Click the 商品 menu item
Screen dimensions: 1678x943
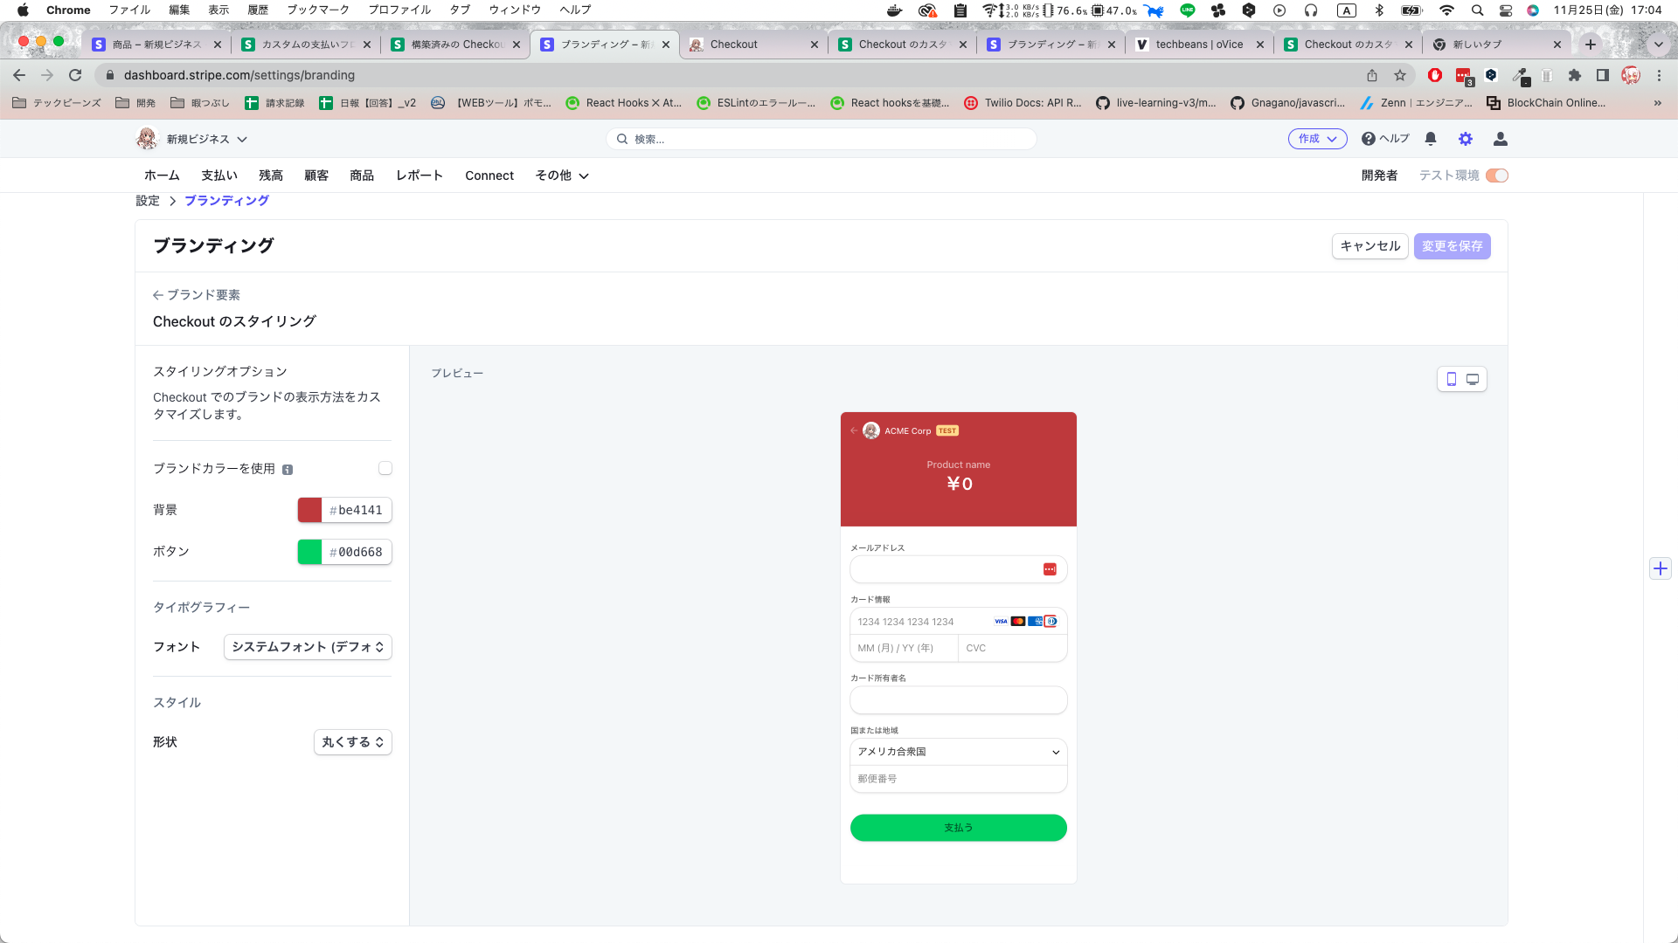coord(362,175)
